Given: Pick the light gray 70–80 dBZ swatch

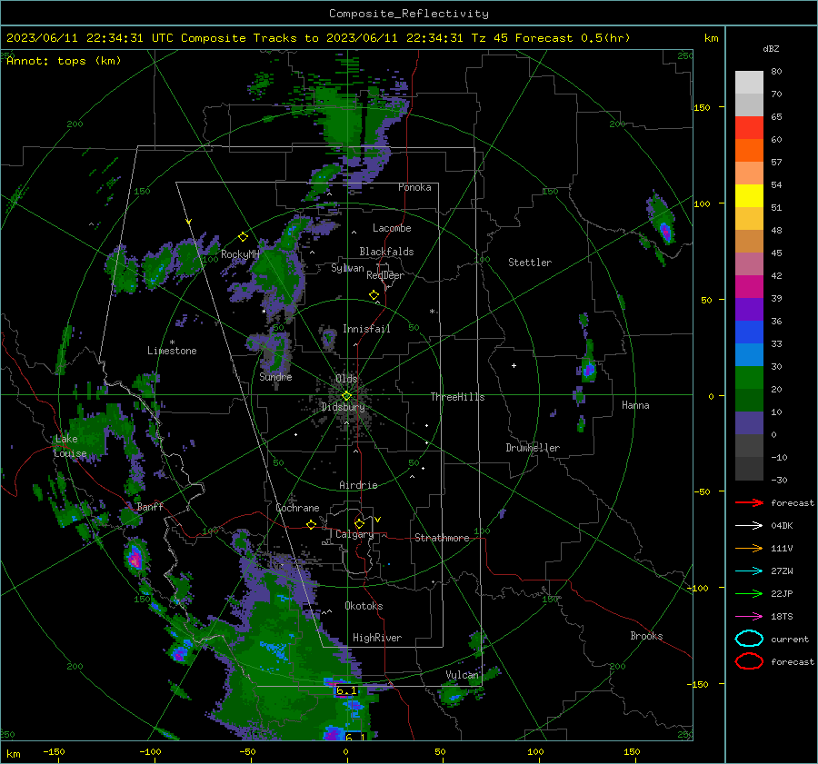Looking at the screenshot, I should [x=749, y=82].
